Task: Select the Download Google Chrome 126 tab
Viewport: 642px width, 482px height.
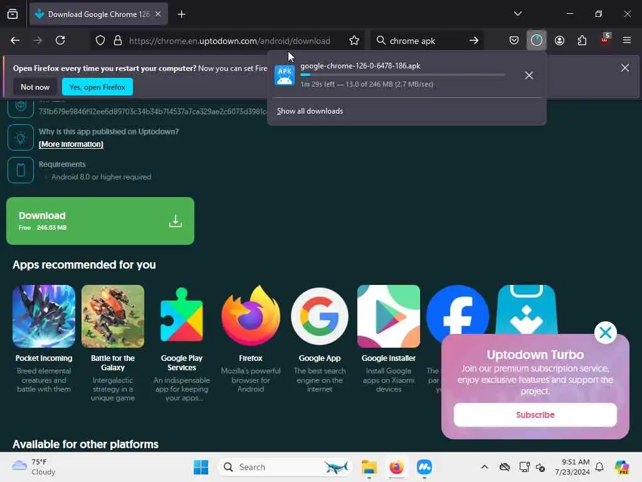Action: [98, 14]
